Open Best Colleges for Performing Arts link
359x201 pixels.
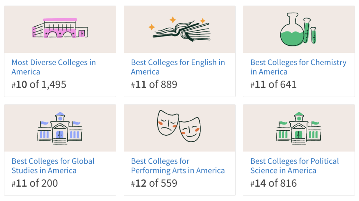178,166
